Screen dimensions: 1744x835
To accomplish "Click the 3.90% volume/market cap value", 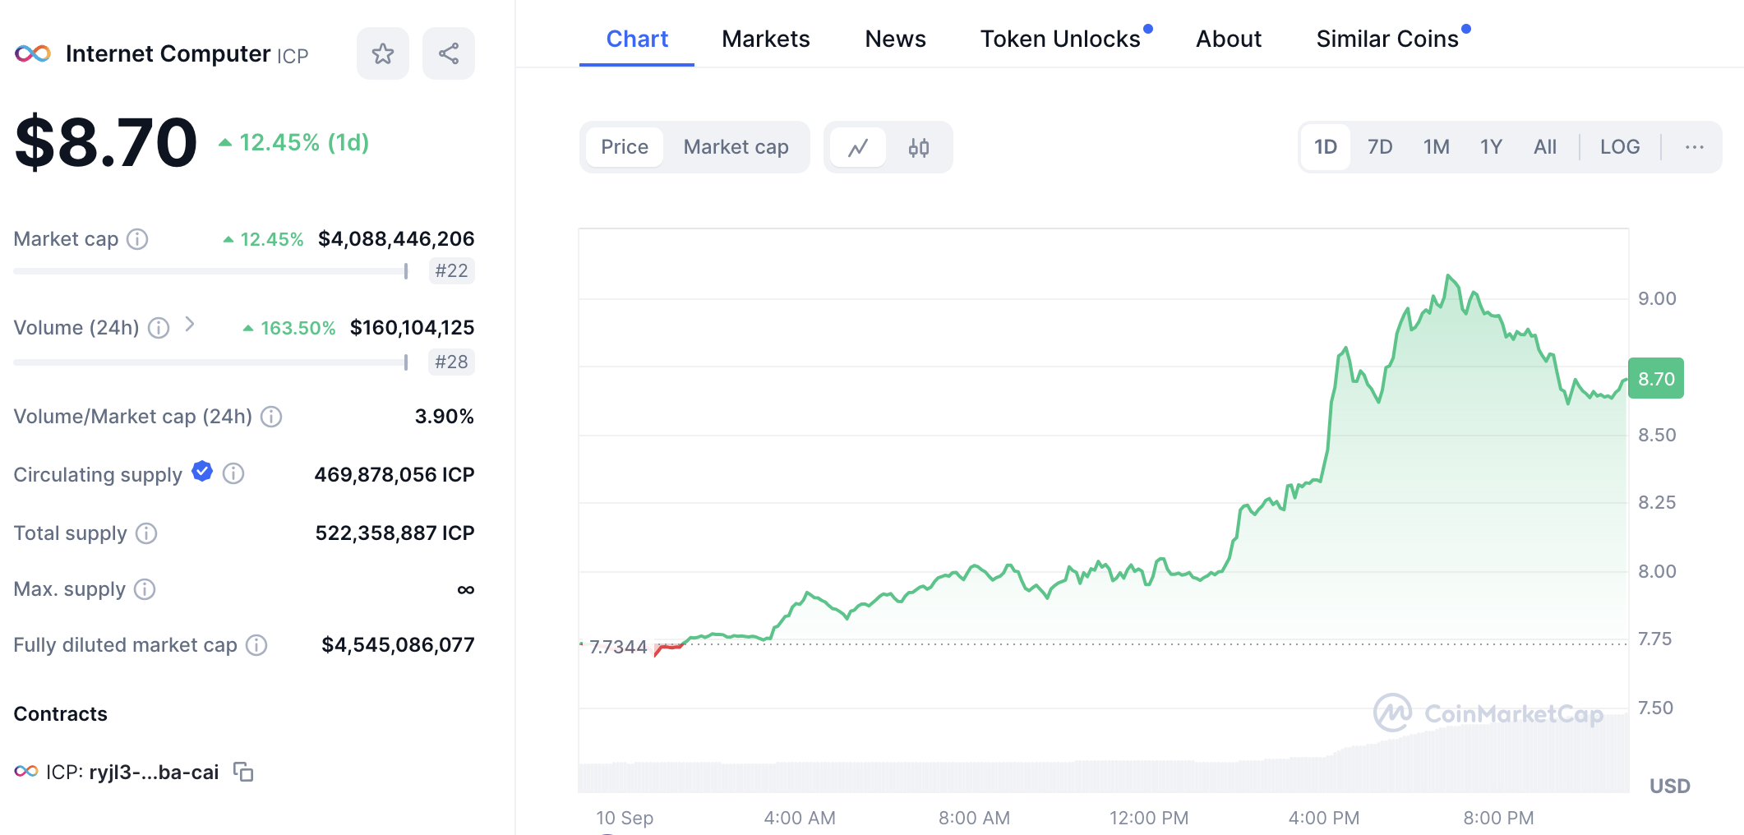I will click(444, 417).
